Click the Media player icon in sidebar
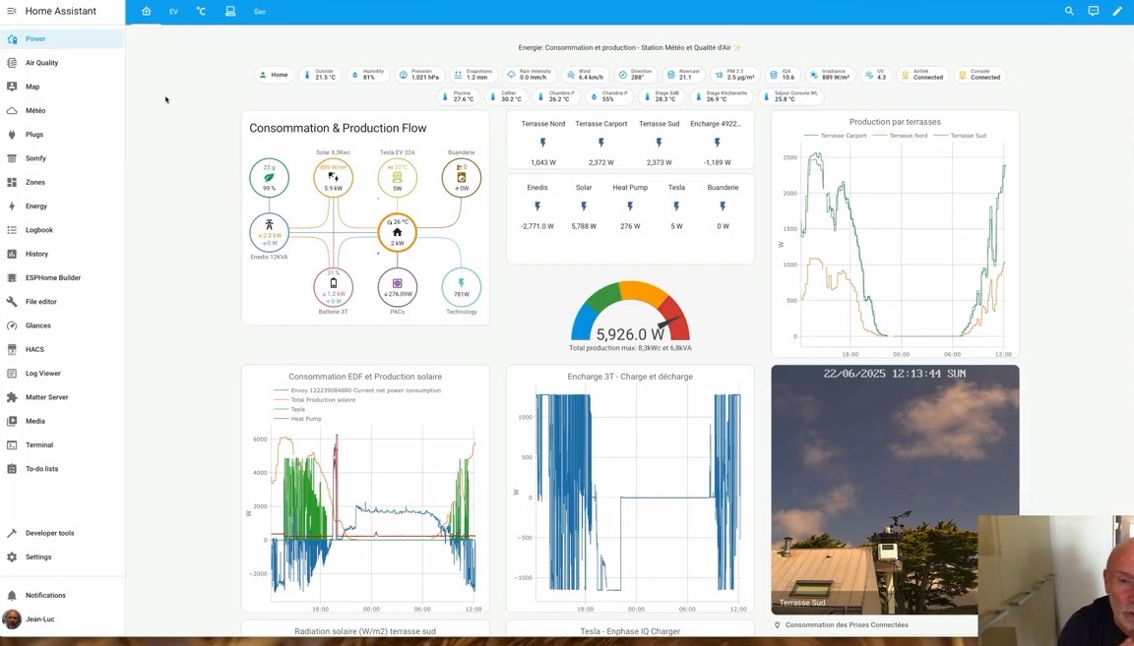The image size is (1134, 646). tap(12, 421)
